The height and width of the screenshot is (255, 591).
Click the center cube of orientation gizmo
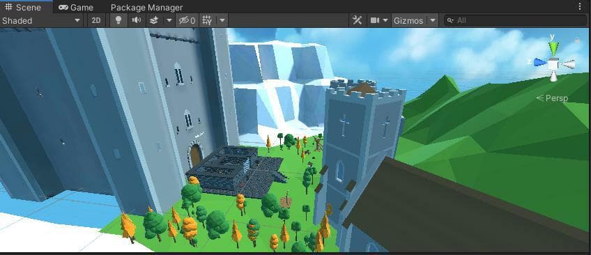[553, 63]
